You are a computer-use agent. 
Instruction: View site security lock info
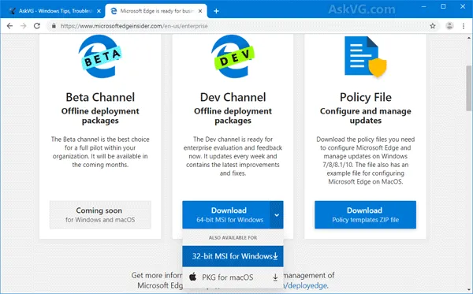(x=54, y=26)
